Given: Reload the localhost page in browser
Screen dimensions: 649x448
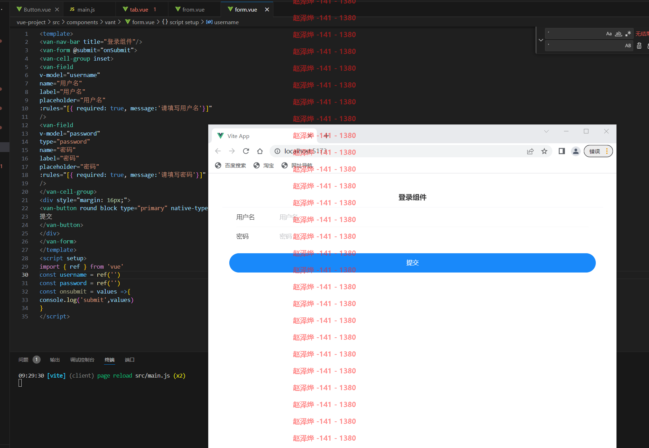Looking at the screenshot, I should 246,151.
